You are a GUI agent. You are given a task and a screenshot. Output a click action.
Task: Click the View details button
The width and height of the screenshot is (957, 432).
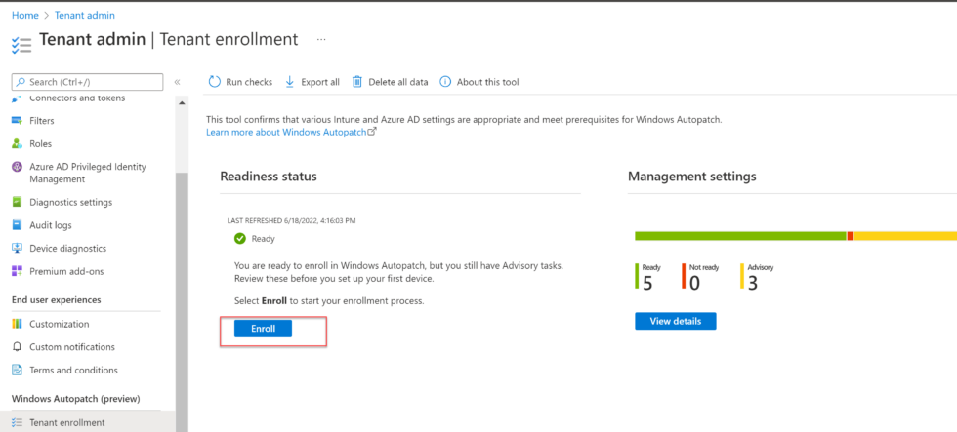(675, 321)
